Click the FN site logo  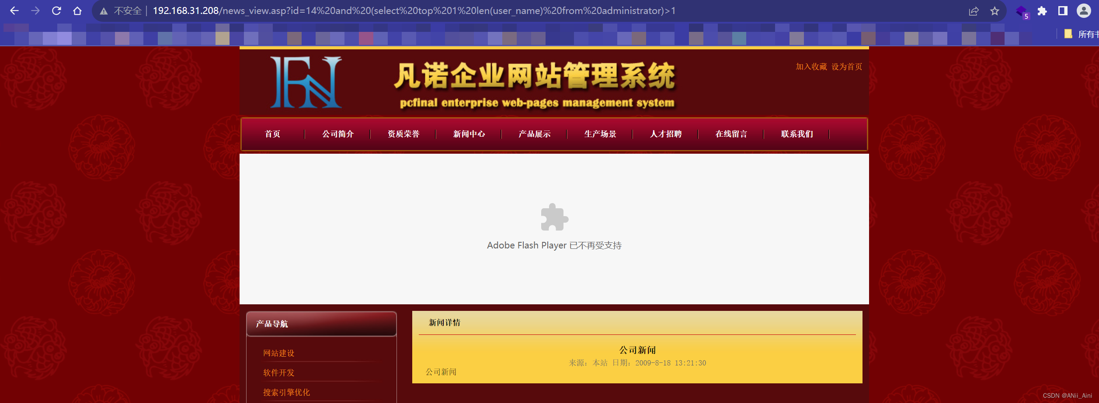306,82
